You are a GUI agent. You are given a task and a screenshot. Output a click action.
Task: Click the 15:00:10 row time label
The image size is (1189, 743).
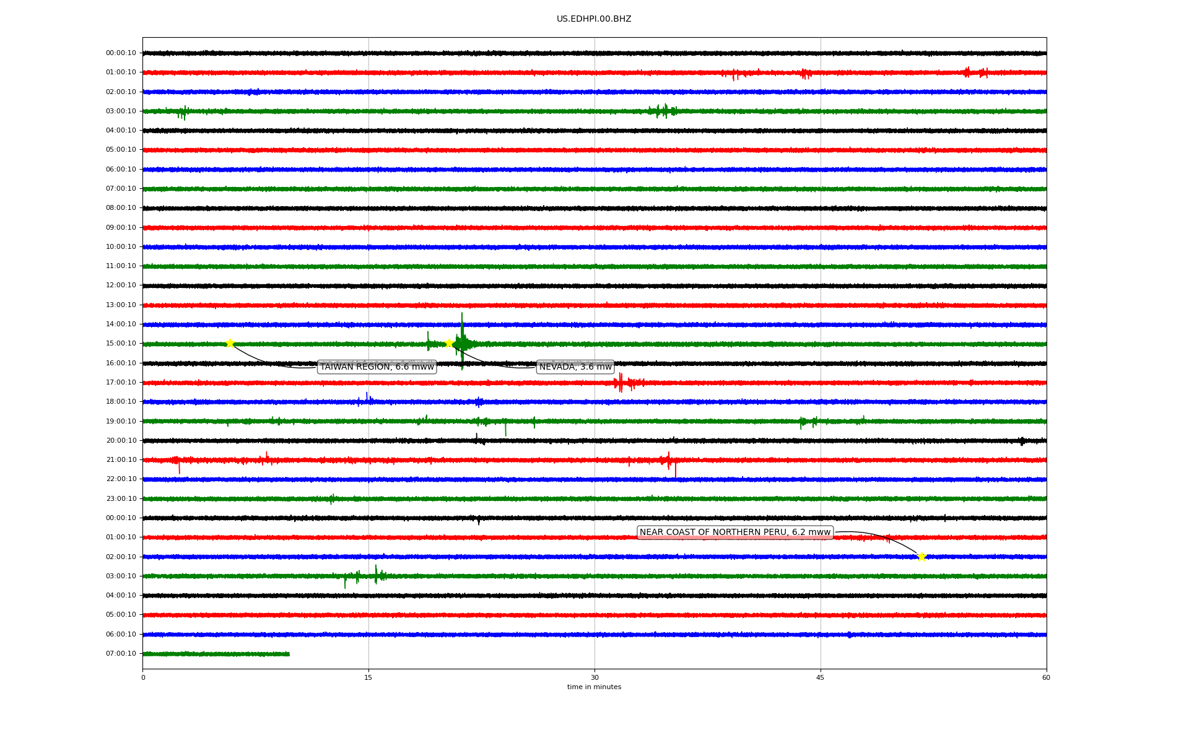[x=121, y=344]
